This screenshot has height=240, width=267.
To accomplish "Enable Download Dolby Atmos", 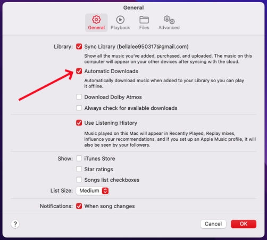I will coord(79,97).
